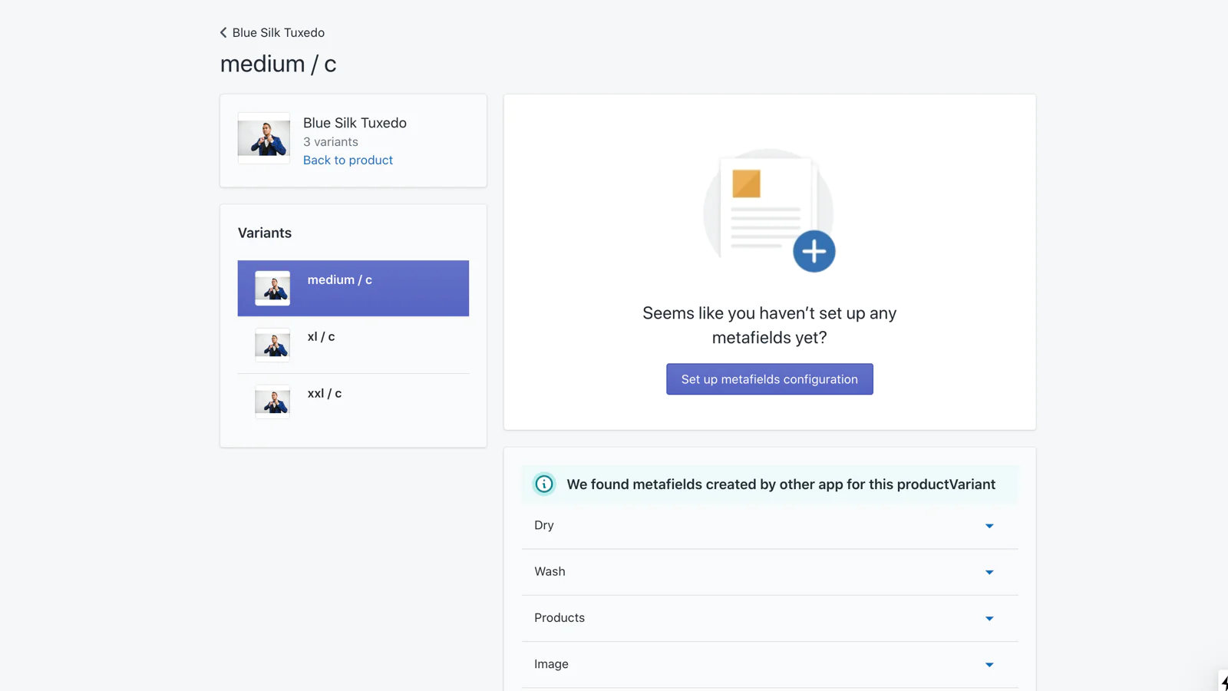The image size is (1228, 691).
Task: Open the Back to product link
Action: tap(348, 160)
